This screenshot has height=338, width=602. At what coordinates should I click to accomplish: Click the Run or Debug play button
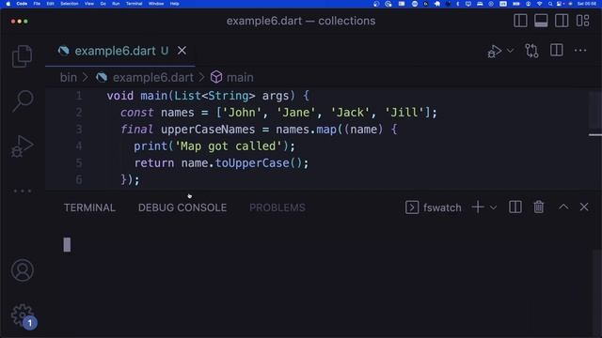coord(495,51)
